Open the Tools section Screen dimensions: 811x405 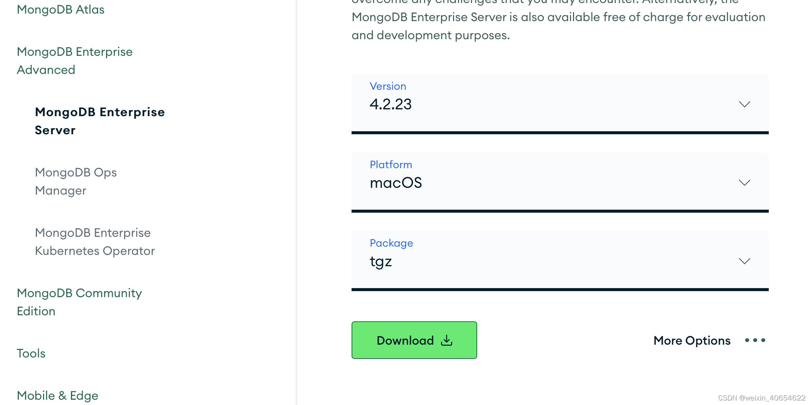pos(31,353)
